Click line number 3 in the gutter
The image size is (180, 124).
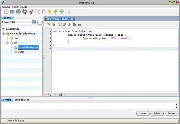[x=50, y=38]
